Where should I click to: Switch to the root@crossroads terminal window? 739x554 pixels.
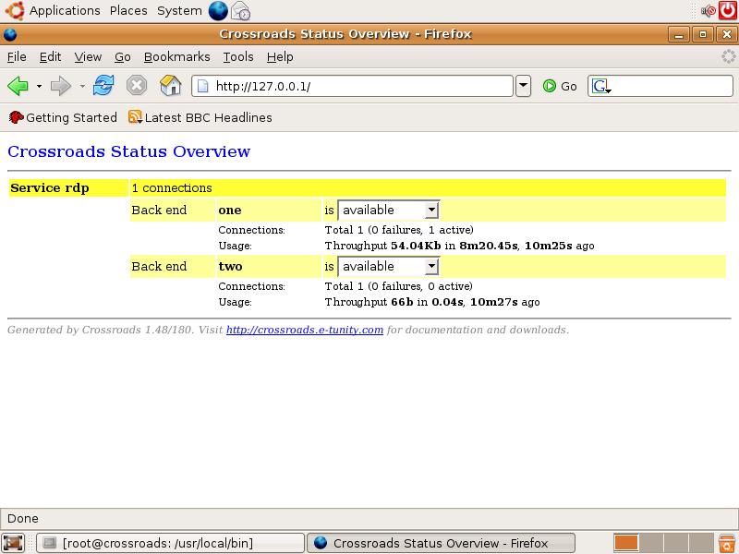(170, 543)
